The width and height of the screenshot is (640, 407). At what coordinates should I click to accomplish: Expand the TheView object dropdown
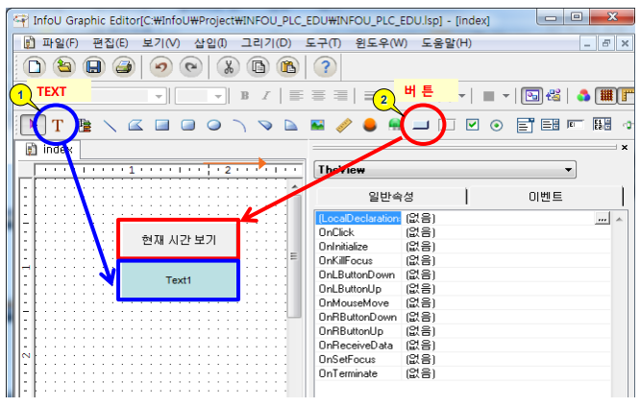(x=568, y=170)
